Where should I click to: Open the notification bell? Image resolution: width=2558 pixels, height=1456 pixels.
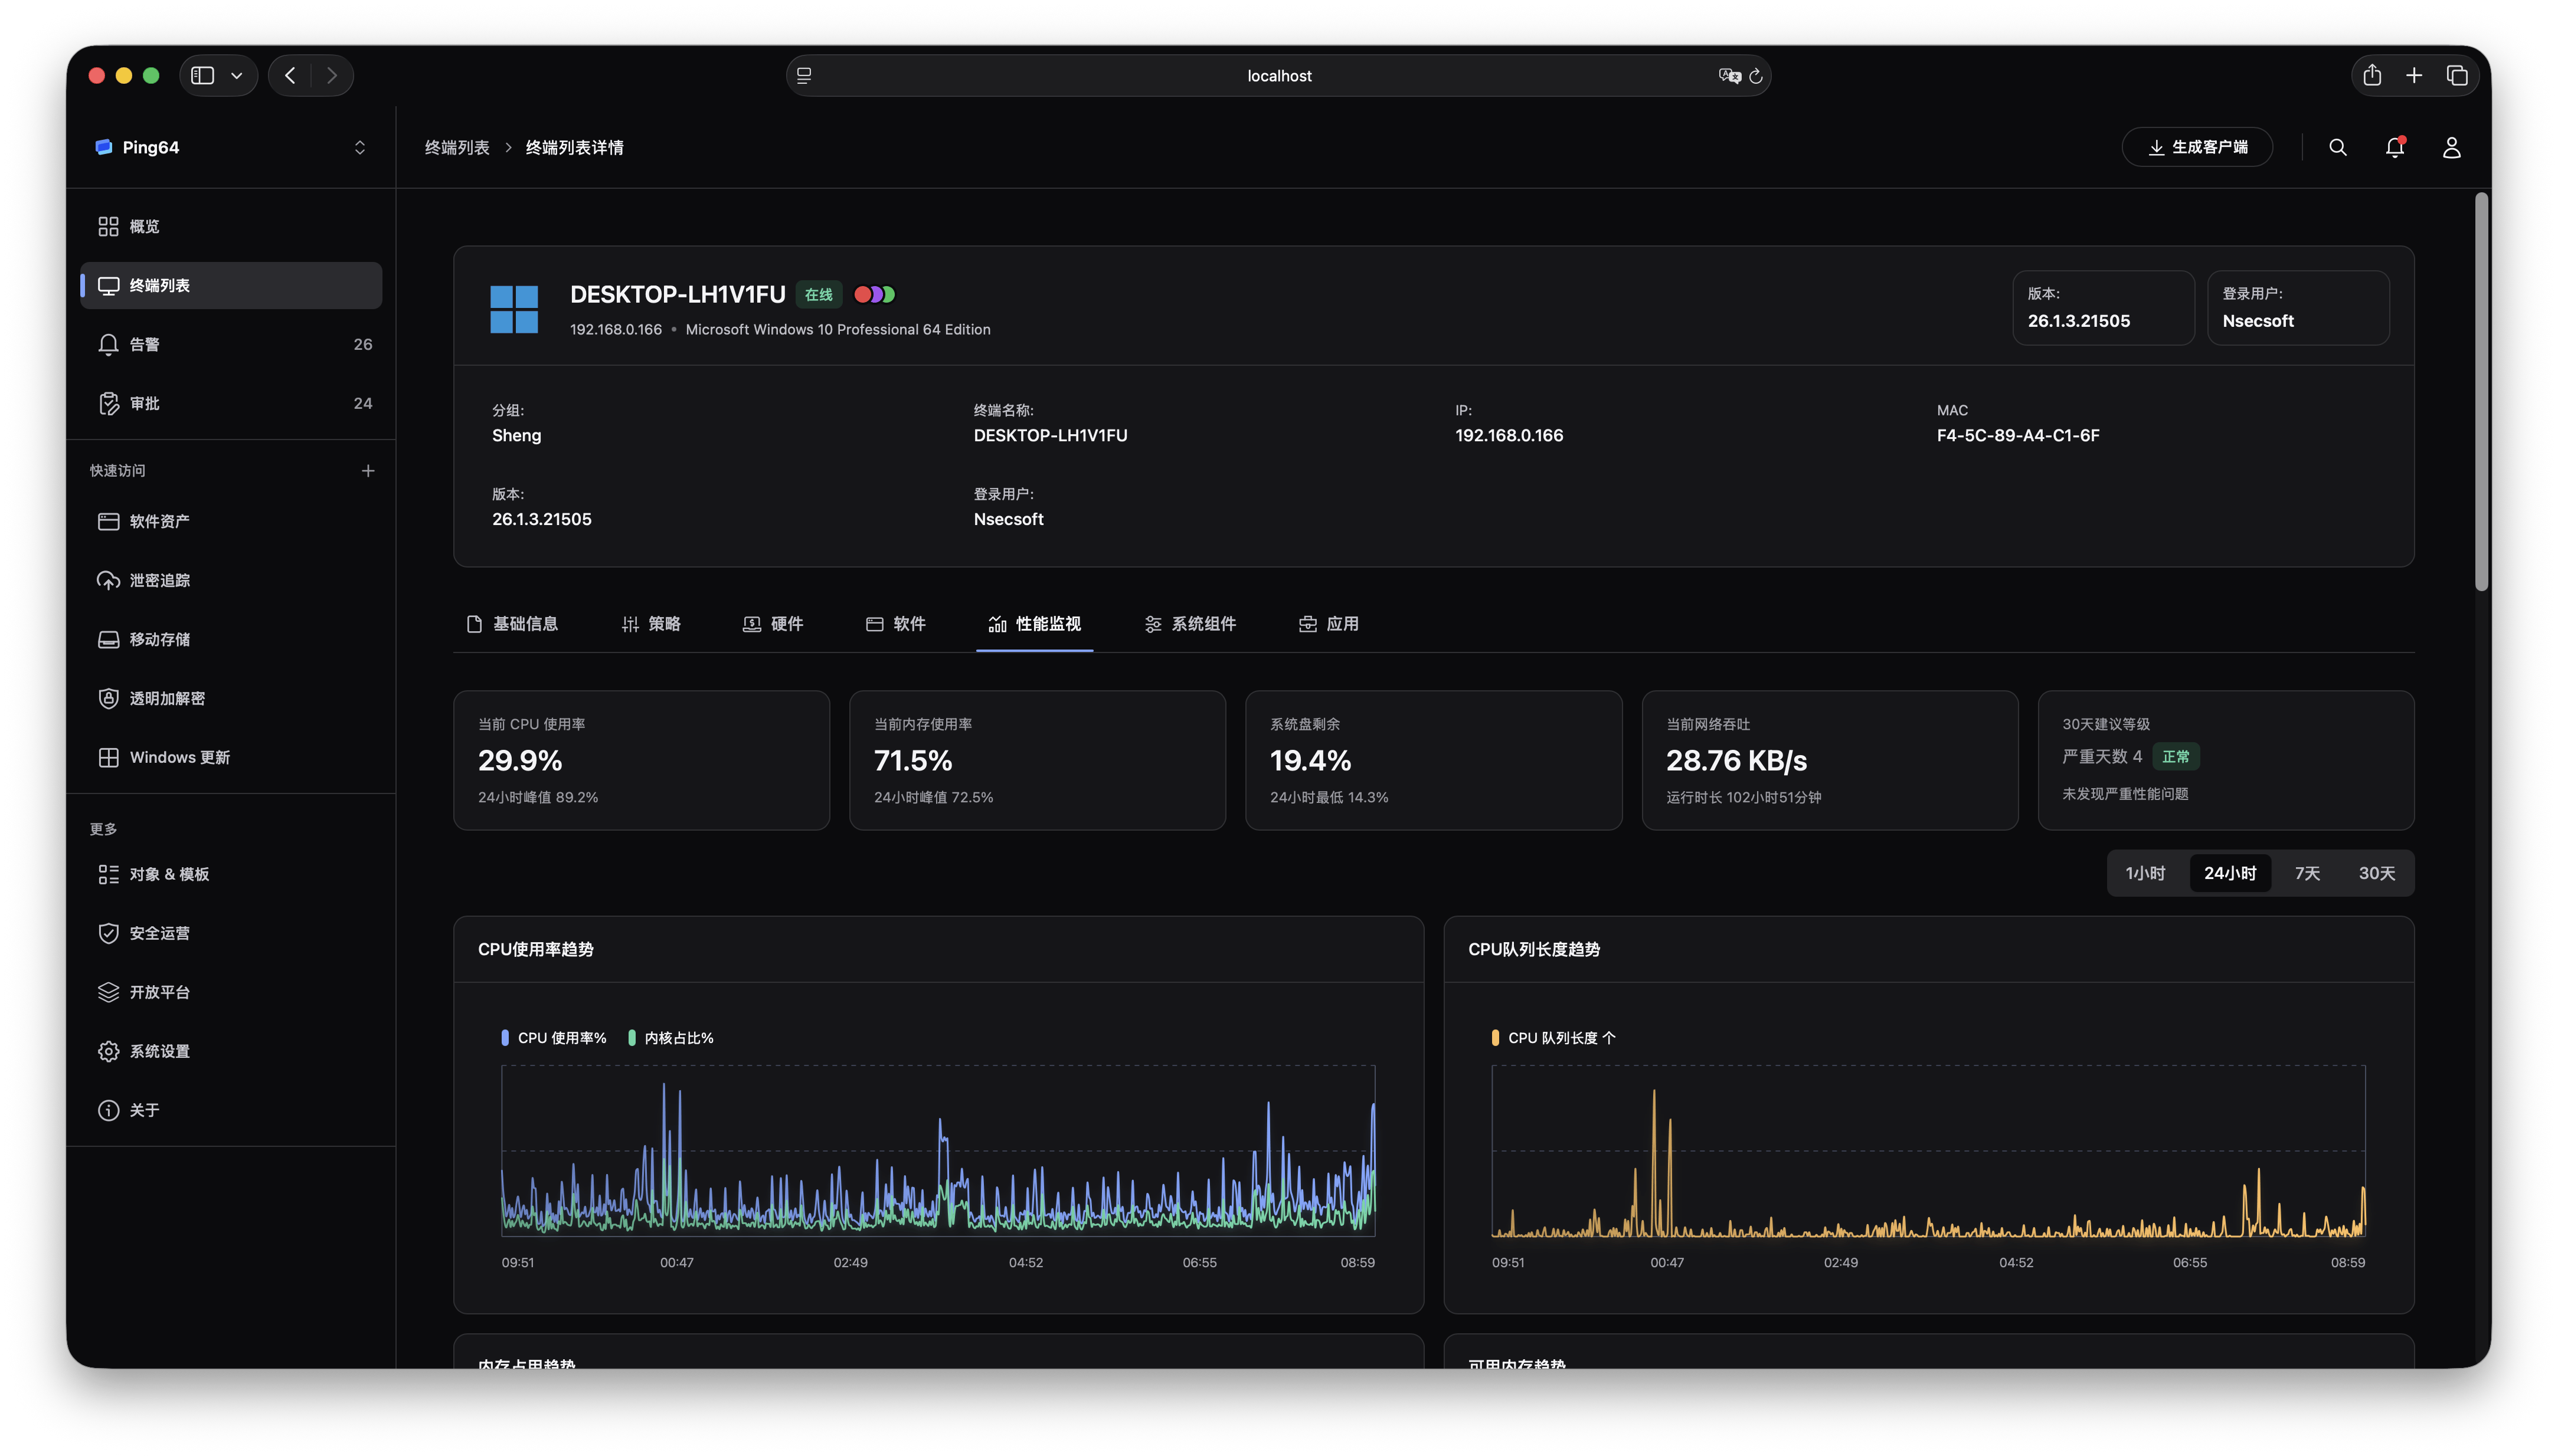[2394, 147]
